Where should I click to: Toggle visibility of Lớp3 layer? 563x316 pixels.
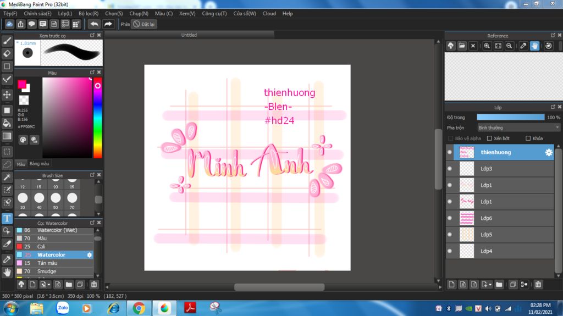click(450, 169)
